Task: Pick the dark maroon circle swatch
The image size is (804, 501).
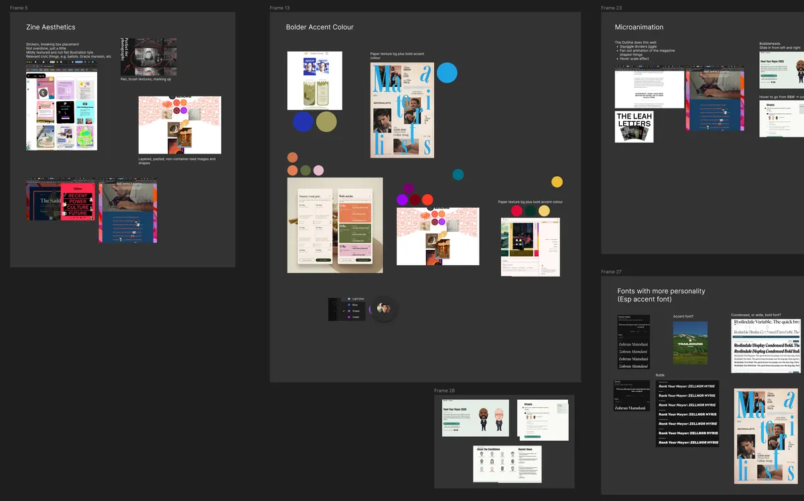Action: (415, 200)
